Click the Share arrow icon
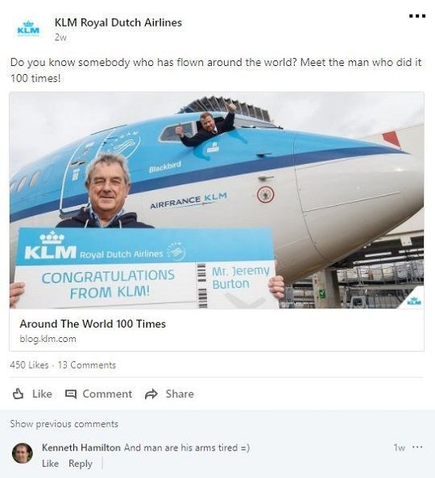 point(151,394)
